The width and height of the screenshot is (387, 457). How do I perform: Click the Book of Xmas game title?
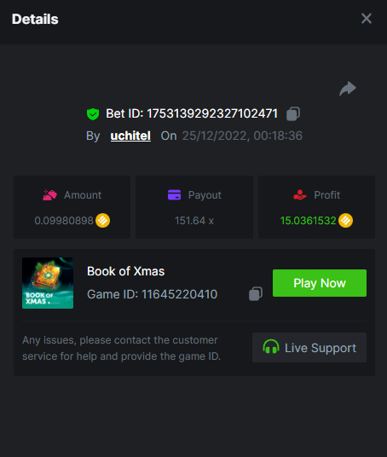(x=126, y=271)
